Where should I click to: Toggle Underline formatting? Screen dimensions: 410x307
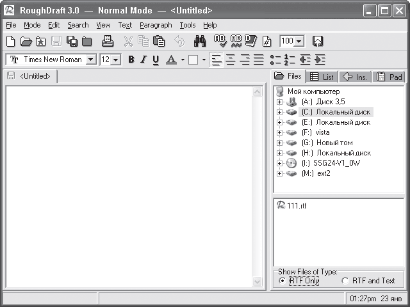click(156, 59)
